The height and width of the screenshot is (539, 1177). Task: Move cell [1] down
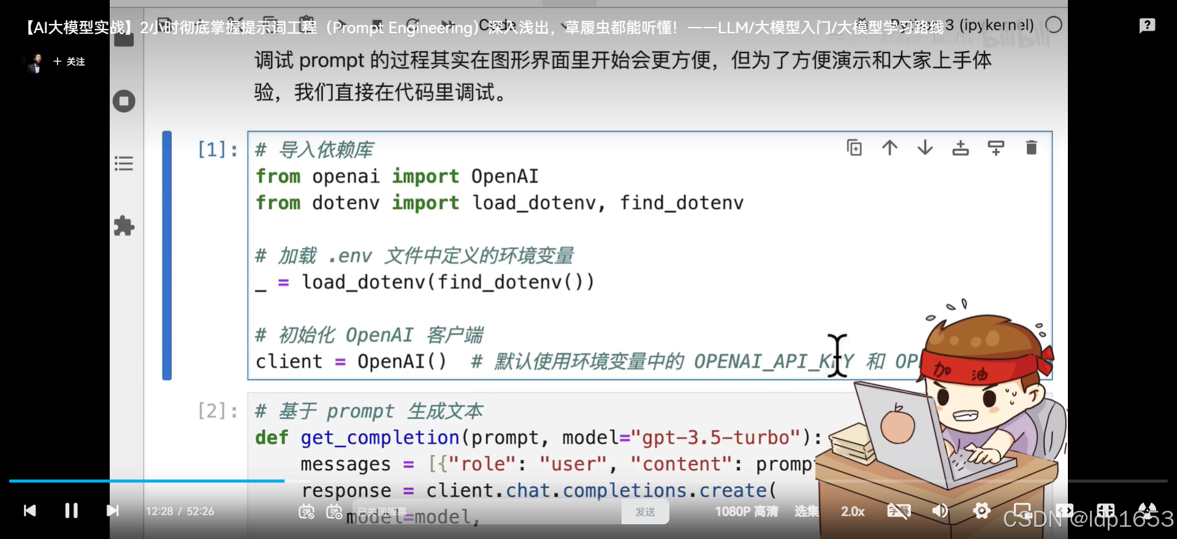coord(925,148)
